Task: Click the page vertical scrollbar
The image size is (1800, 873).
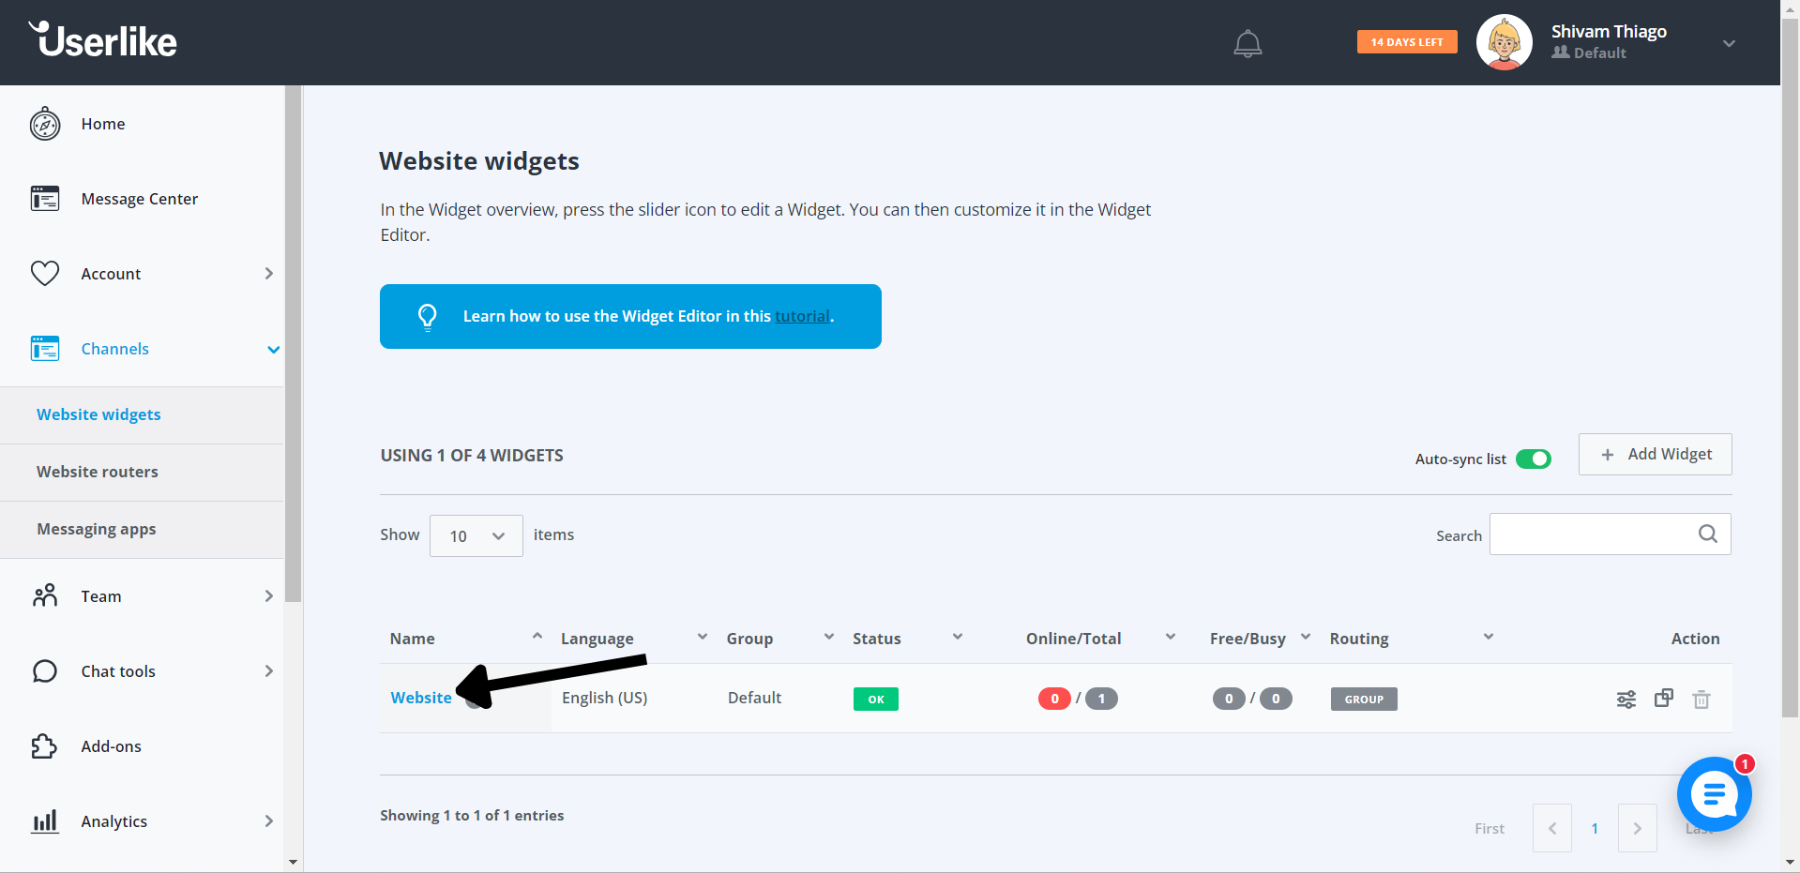Action: tap(1790, 366)
